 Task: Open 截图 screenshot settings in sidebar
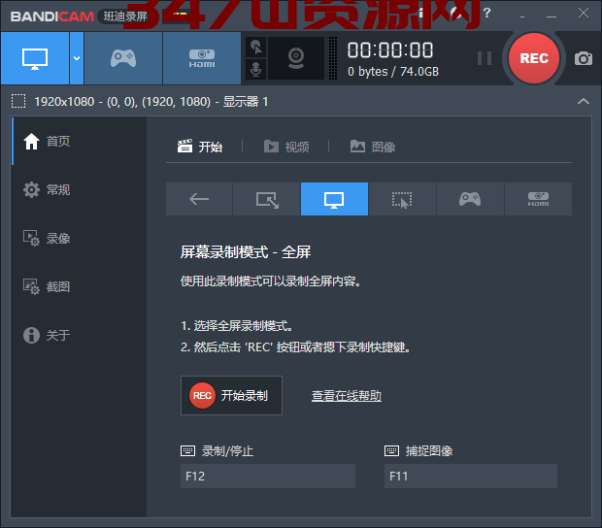(x=79, y=286)
